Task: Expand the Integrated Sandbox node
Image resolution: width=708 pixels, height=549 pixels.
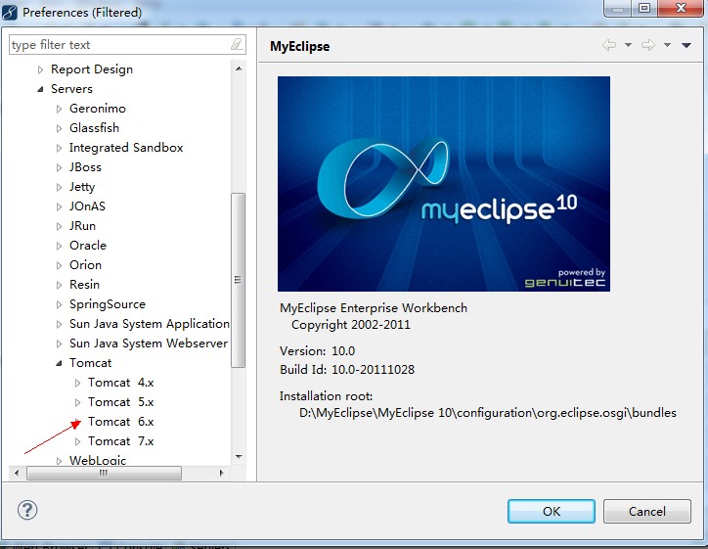Action: pyautogui.click(x=59, y=148)
